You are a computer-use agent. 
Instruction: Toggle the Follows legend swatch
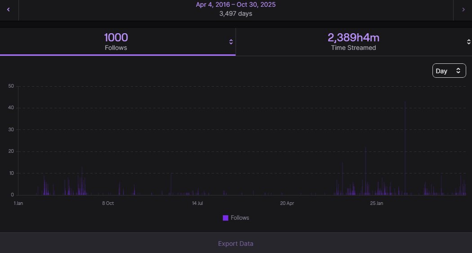226,218
